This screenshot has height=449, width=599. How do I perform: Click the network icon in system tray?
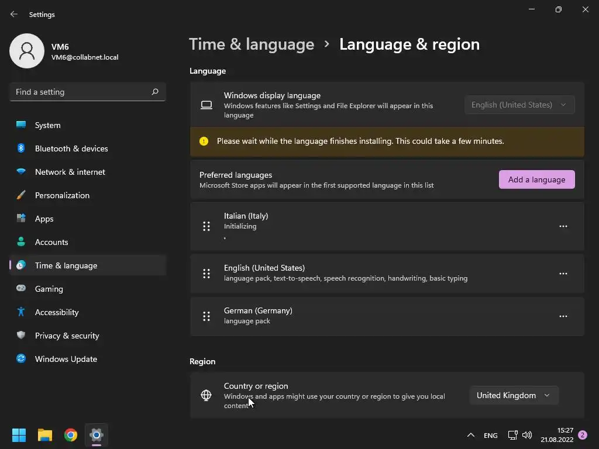pos(512,435)
